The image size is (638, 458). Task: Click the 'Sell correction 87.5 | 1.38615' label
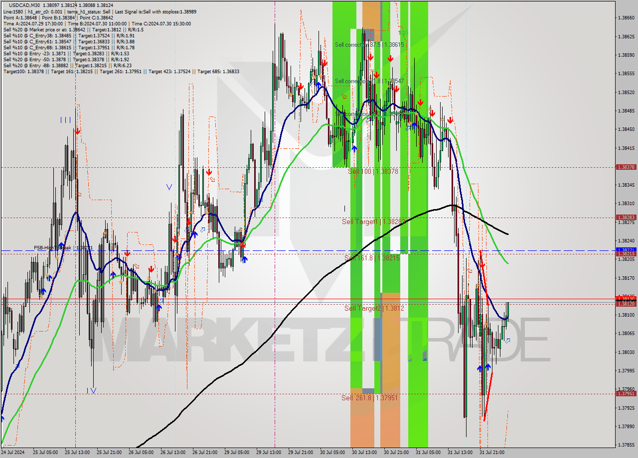[x=369, y=45]
